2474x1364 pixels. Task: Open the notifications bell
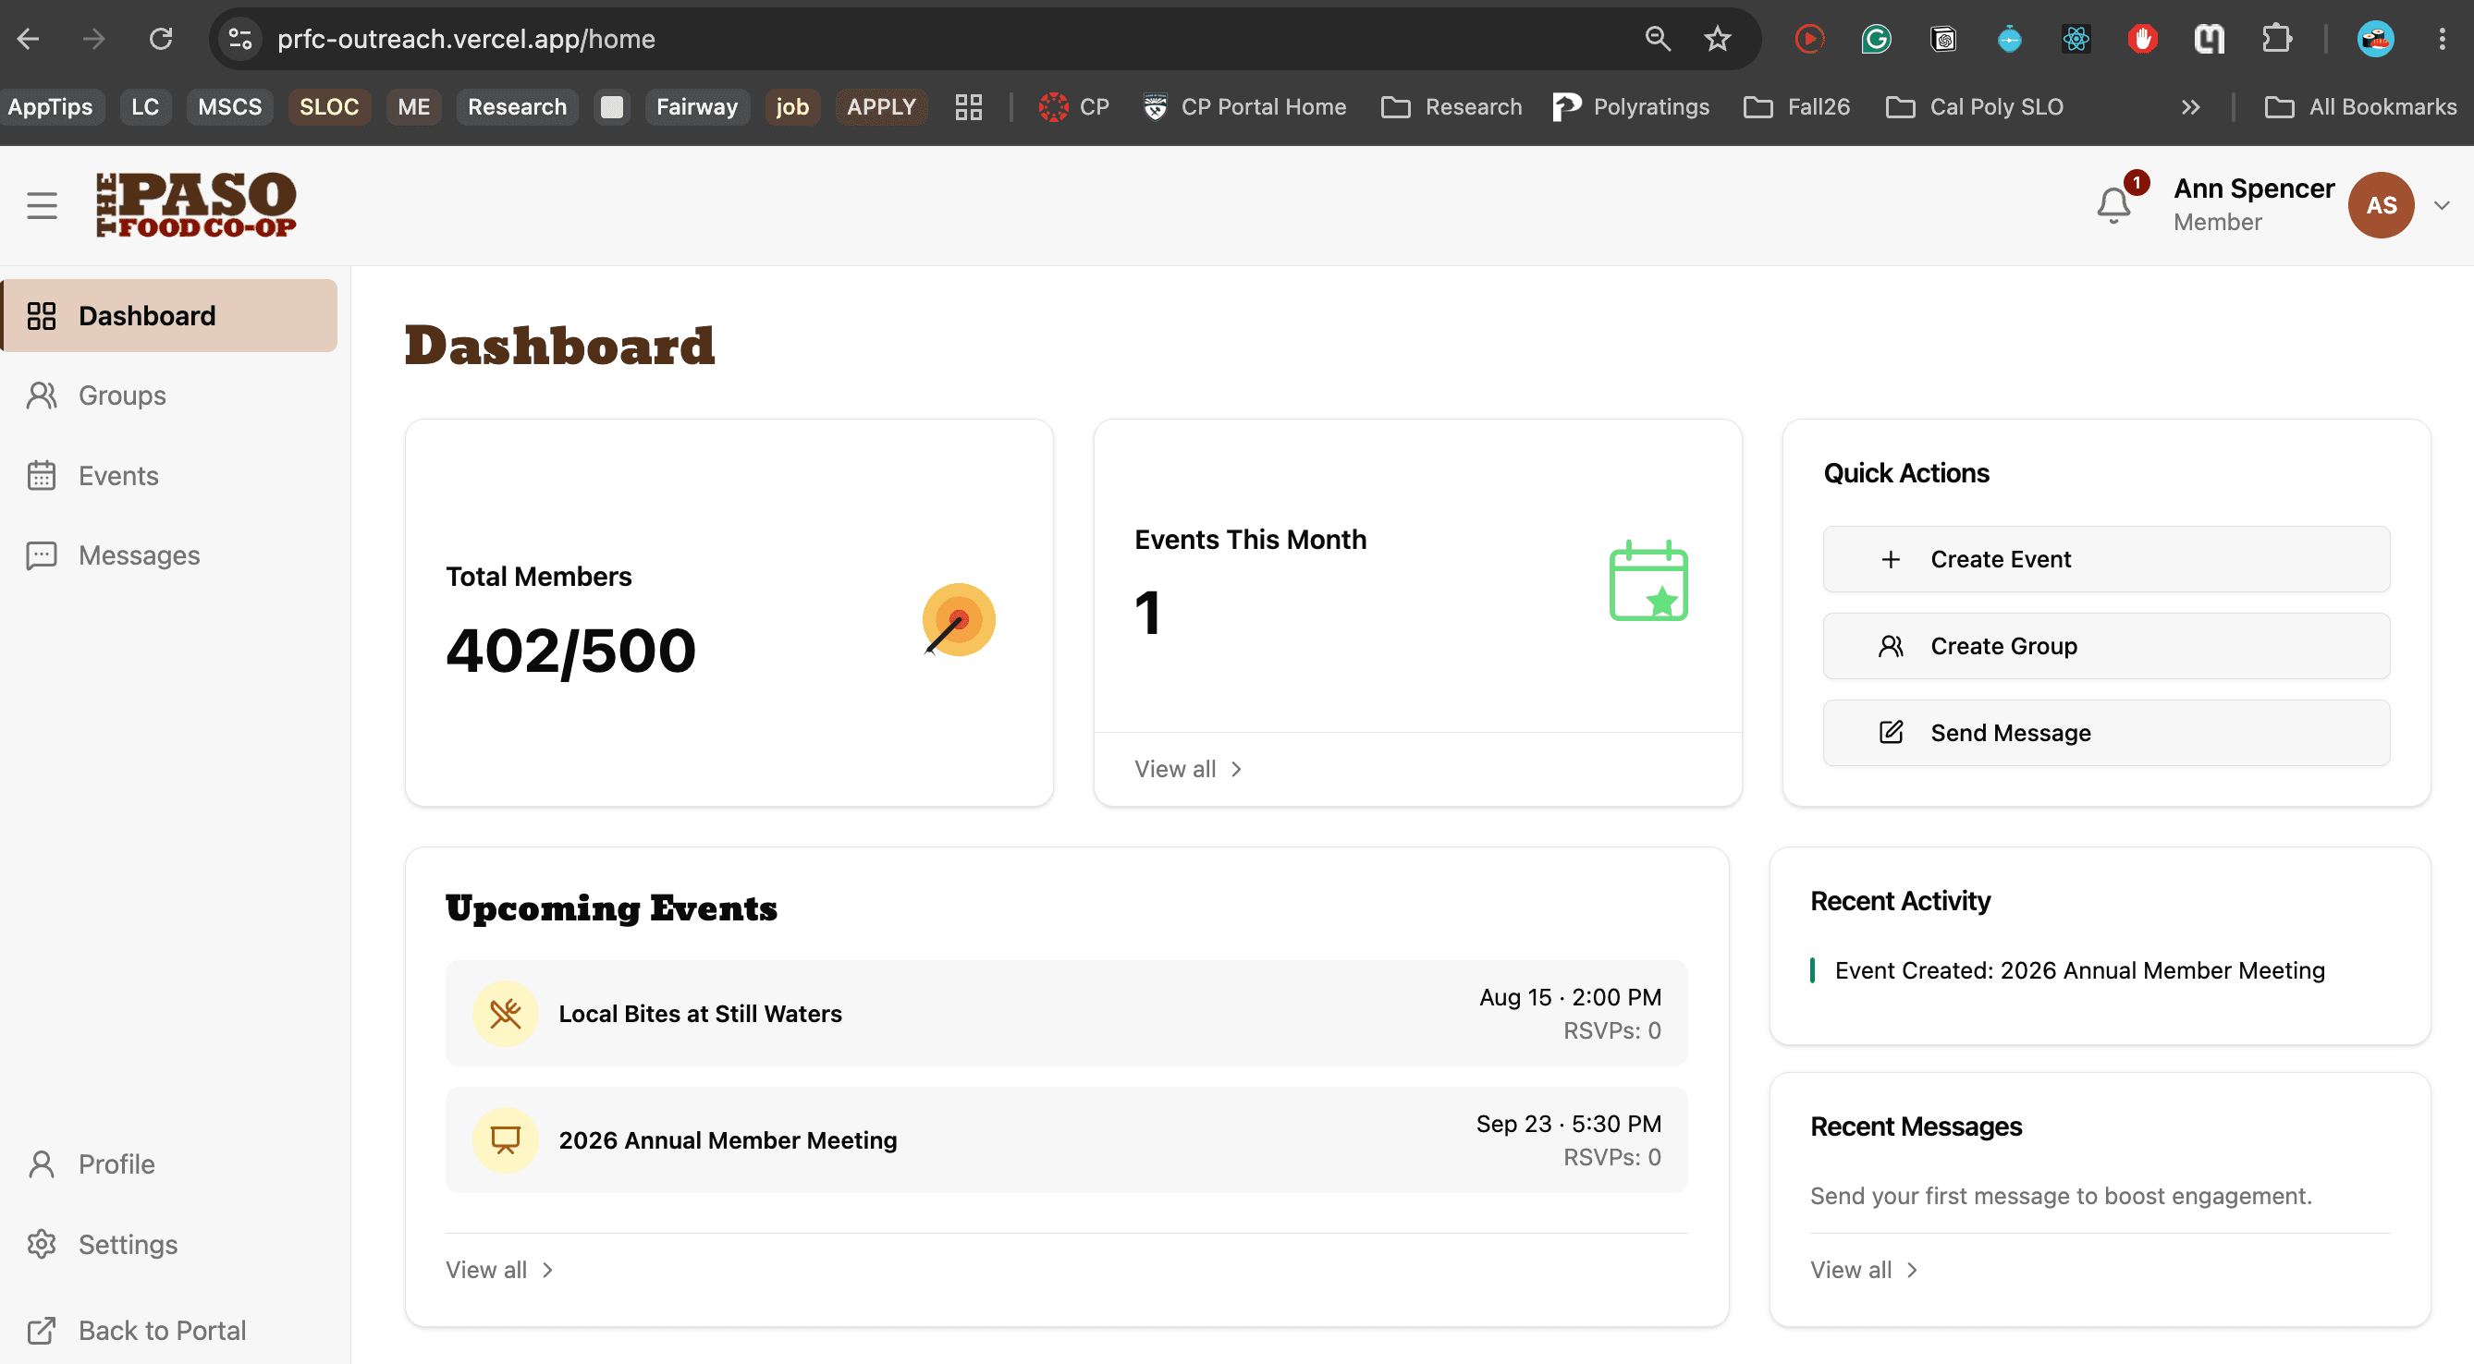2113,204
